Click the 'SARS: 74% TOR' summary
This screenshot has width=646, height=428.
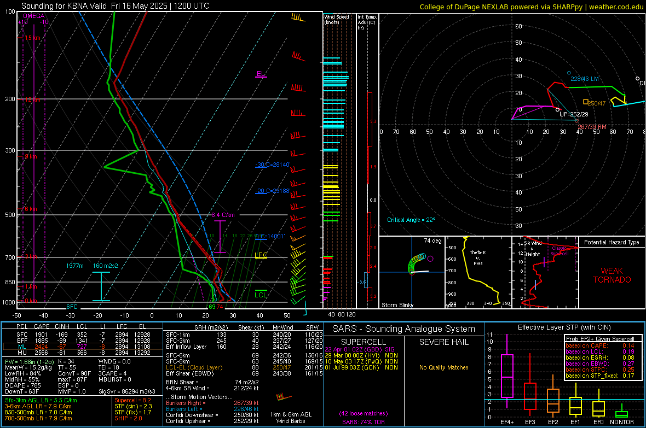pos(364,422)
